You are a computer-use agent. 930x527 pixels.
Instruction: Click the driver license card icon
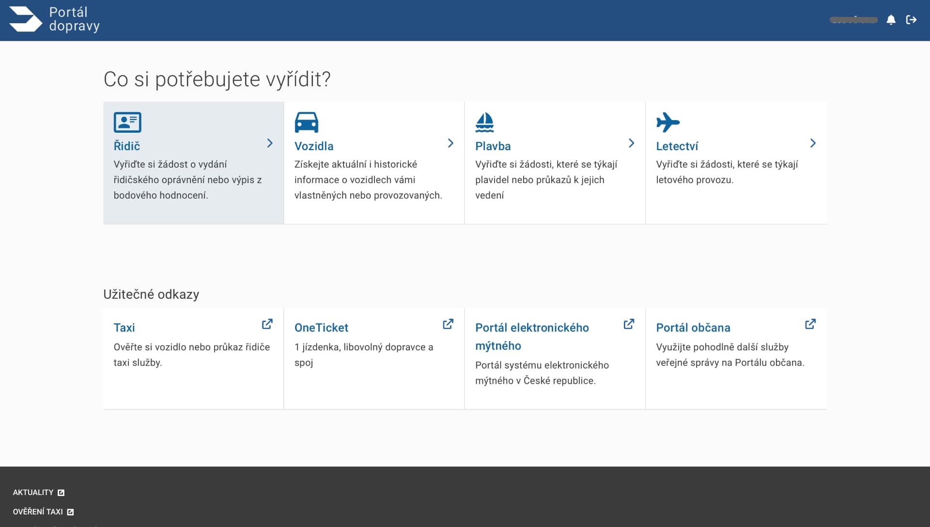127,122
